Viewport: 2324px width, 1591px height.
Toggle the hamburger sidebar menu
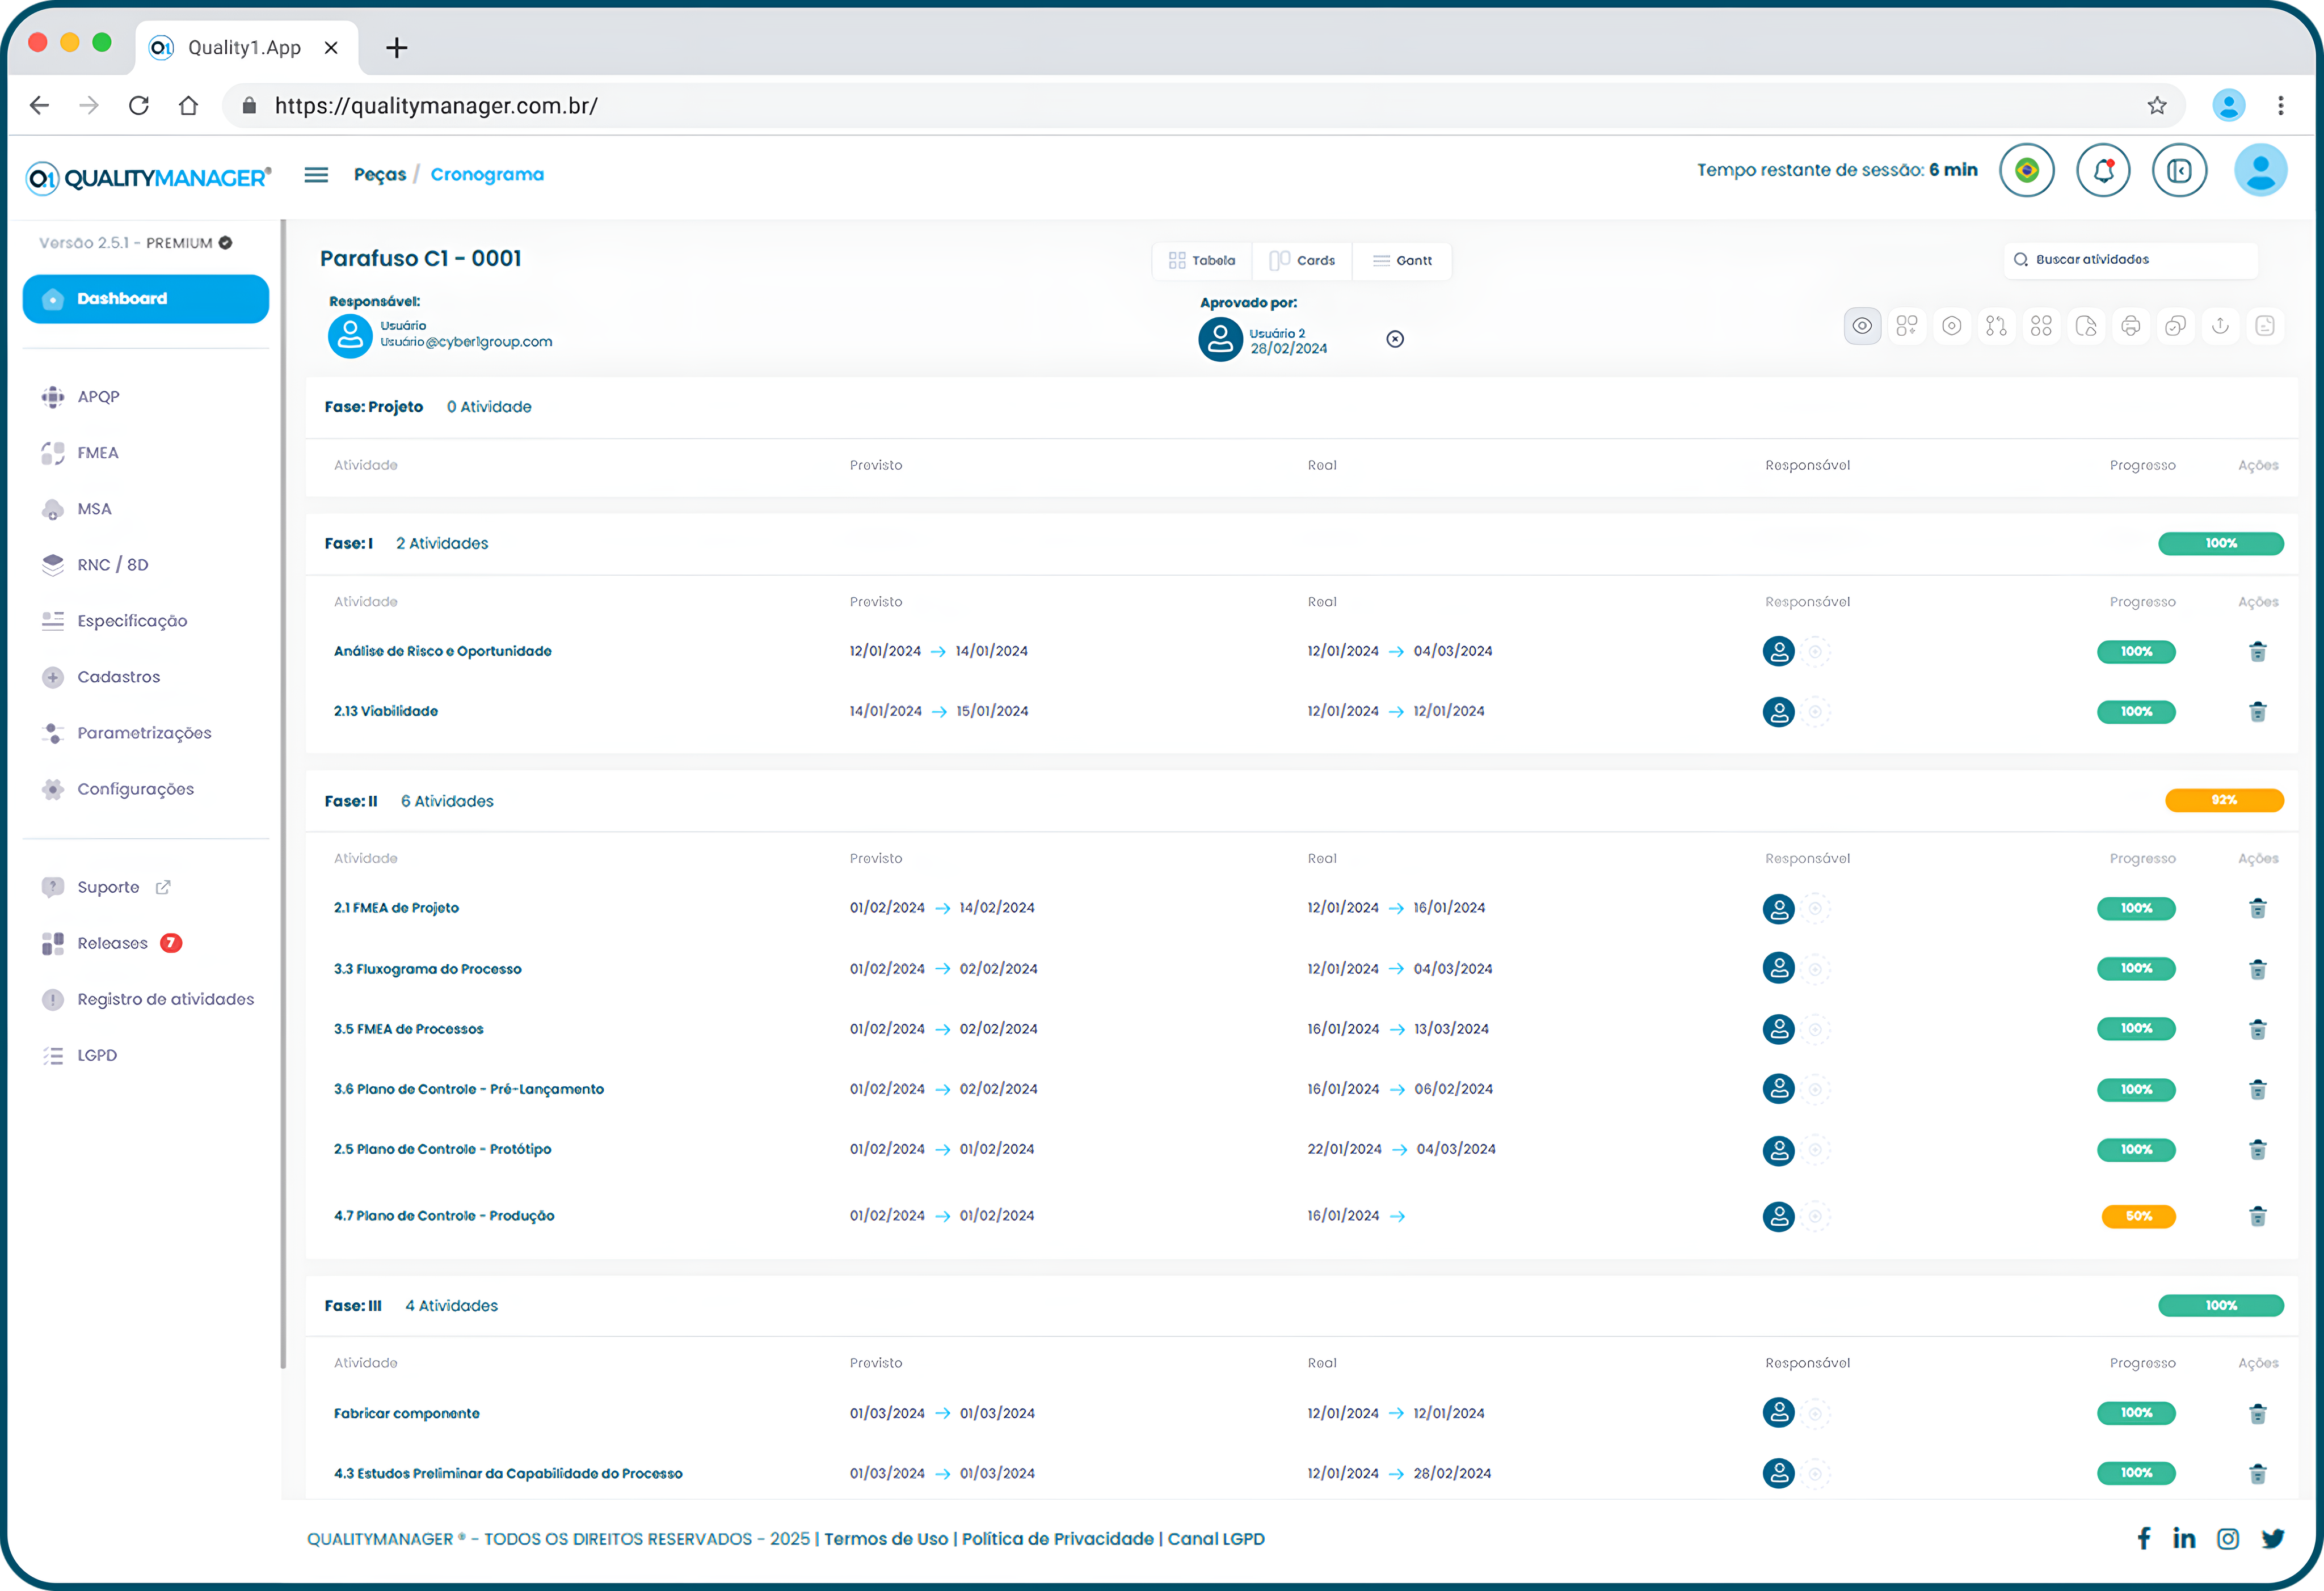coord(316,175)
